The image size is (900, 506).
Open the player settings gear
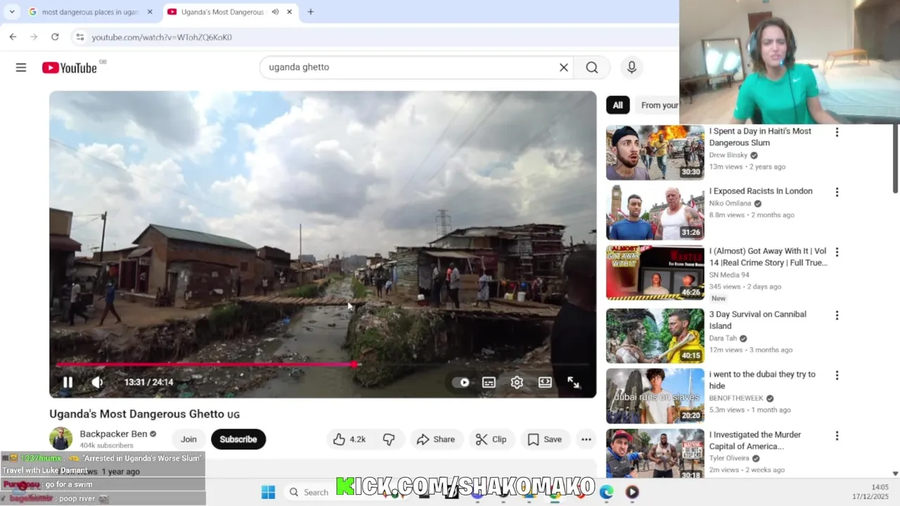(517, 382)
